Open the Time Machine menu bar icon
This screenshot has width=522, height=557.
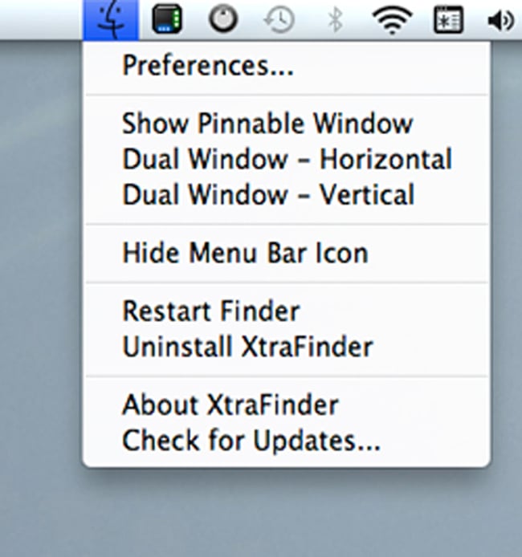coord(279,19)
